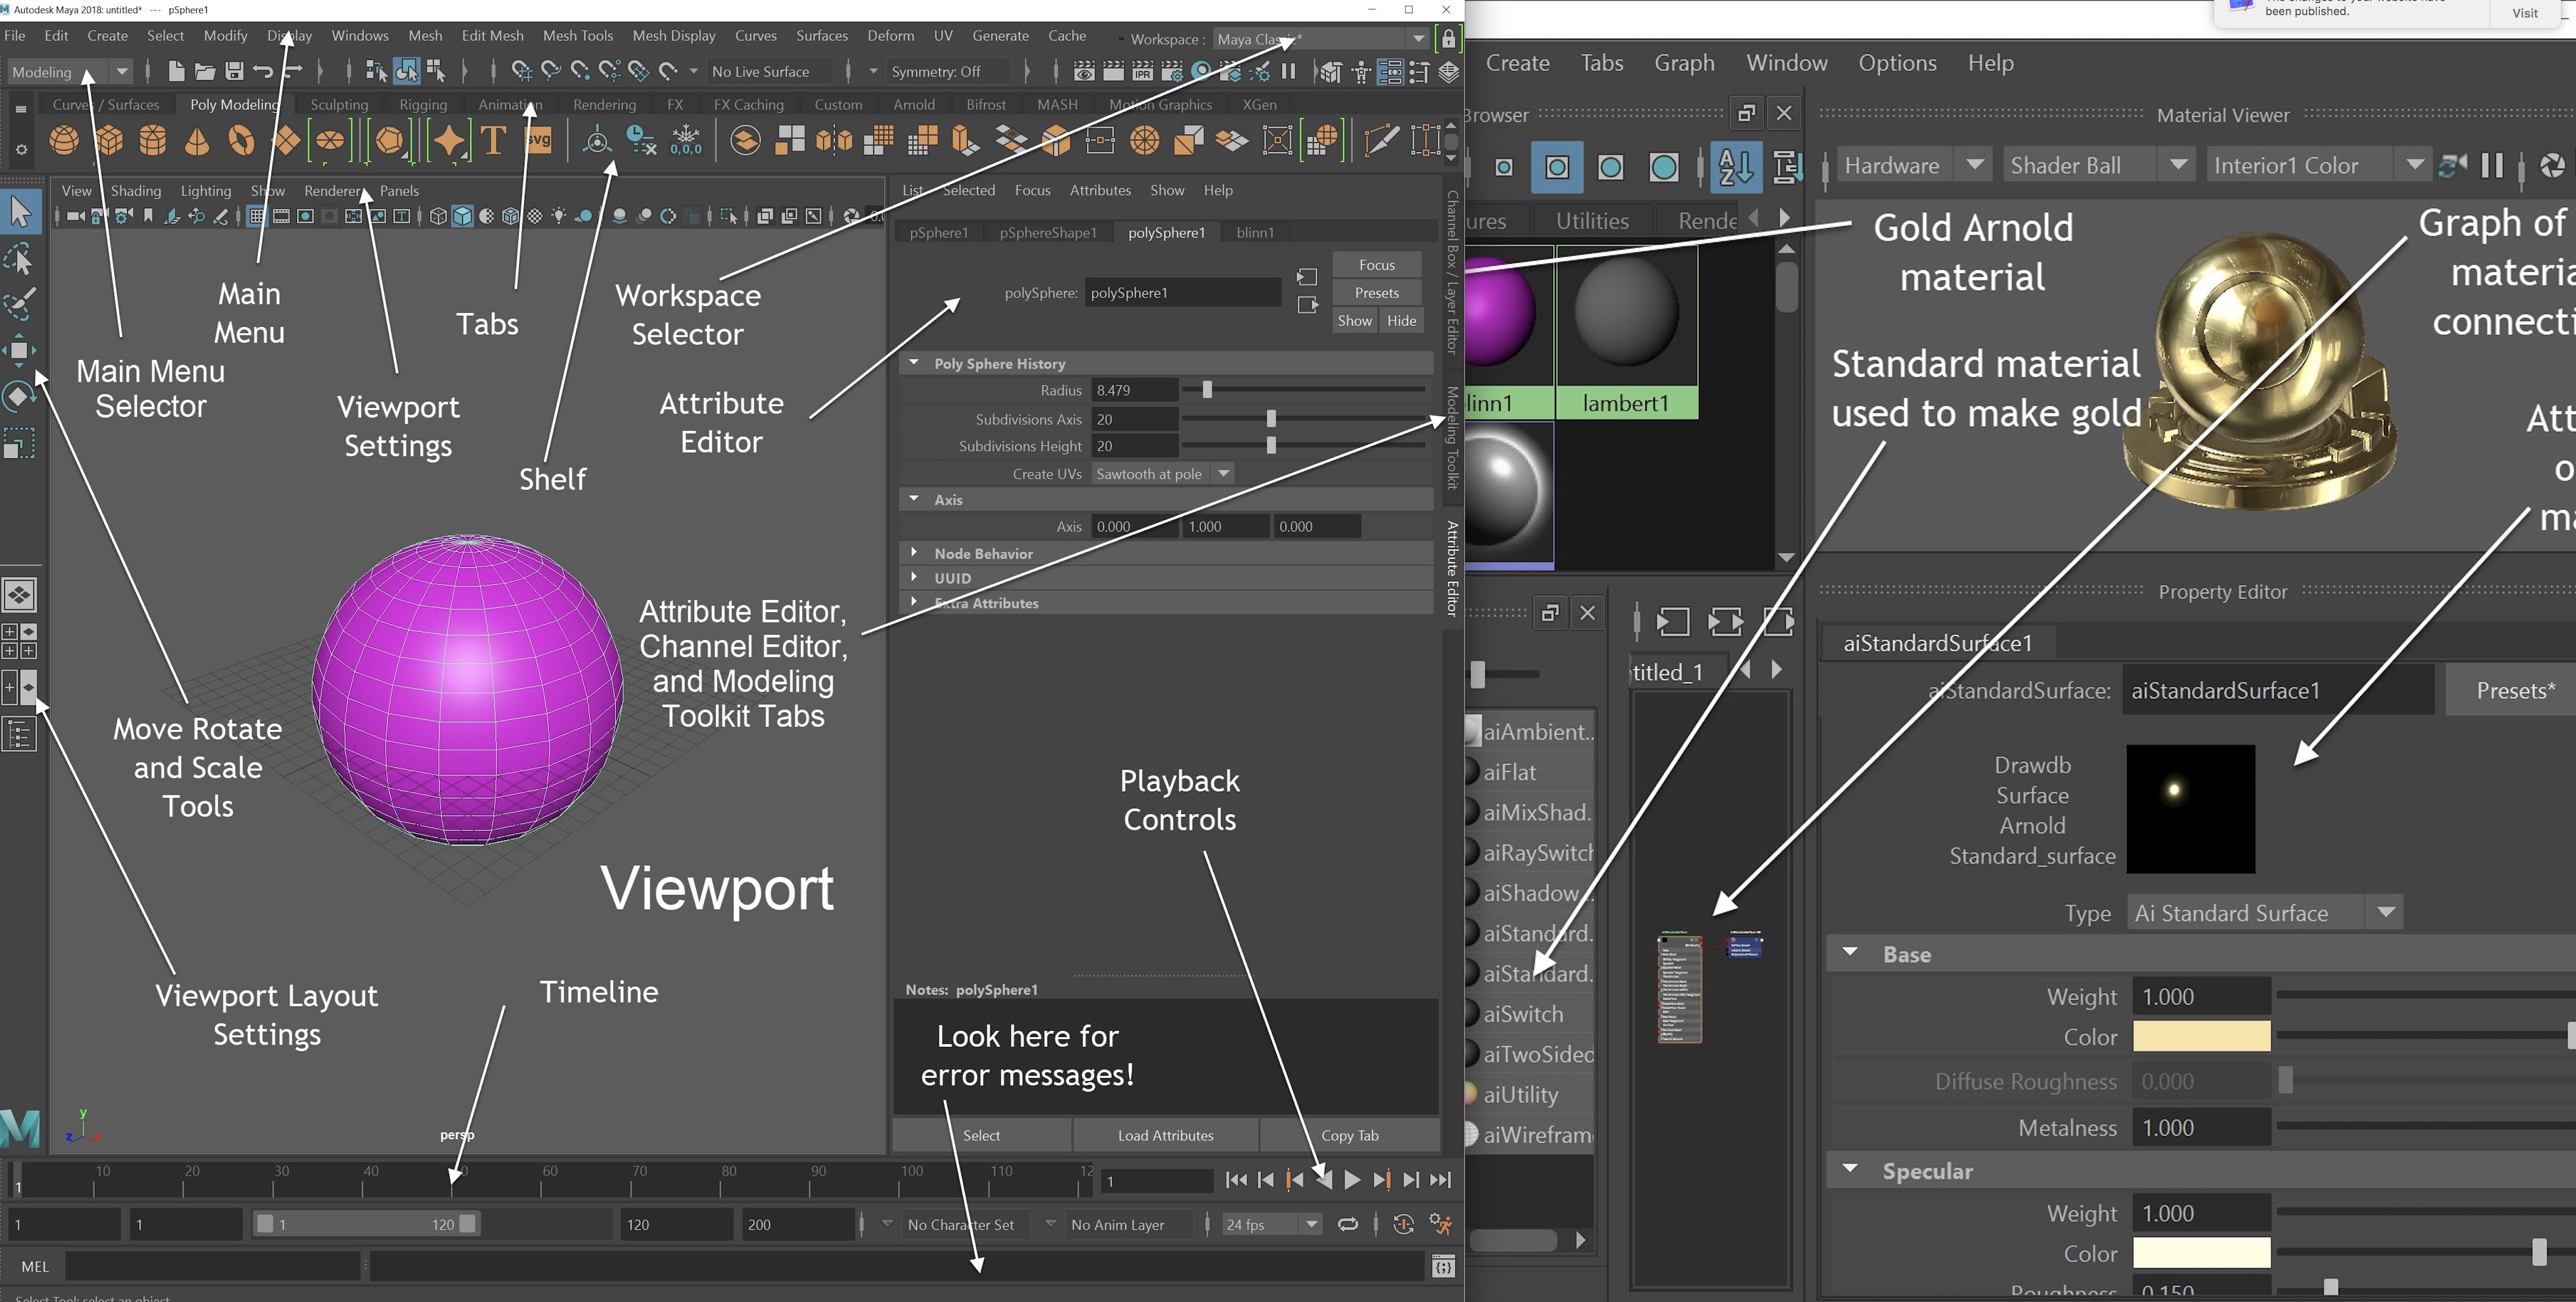2576x1302 pixels.
Task: Choose the Lasso selection tool
Action: click(20, 258)
